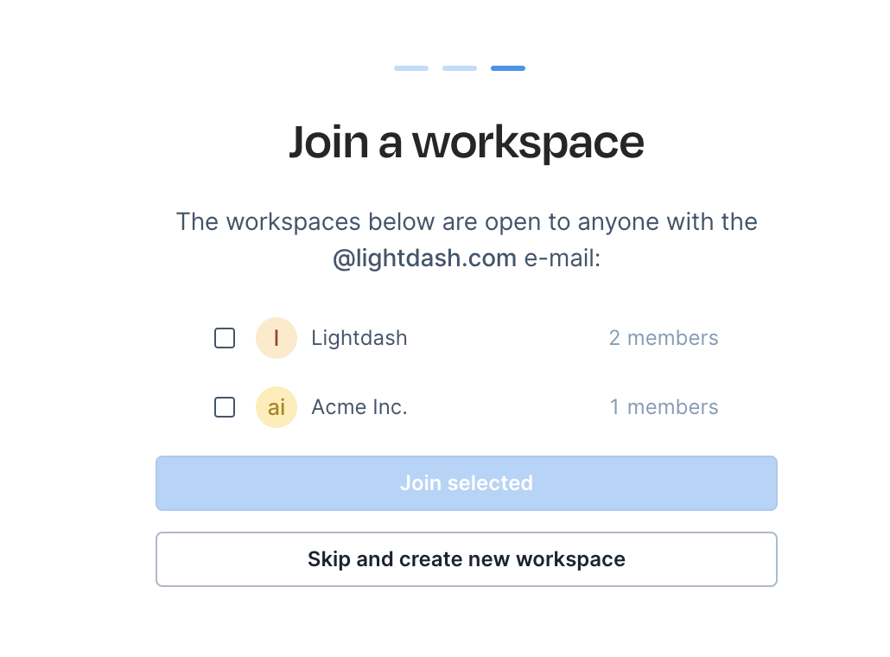Viewport: 890px width, 657px height.
Task: Click the Acme Inc. workspace row
Action: [466, 406]
